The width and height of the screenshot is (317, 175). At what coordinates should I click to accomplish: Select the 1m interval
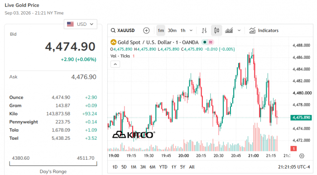[x=161, y=30]
